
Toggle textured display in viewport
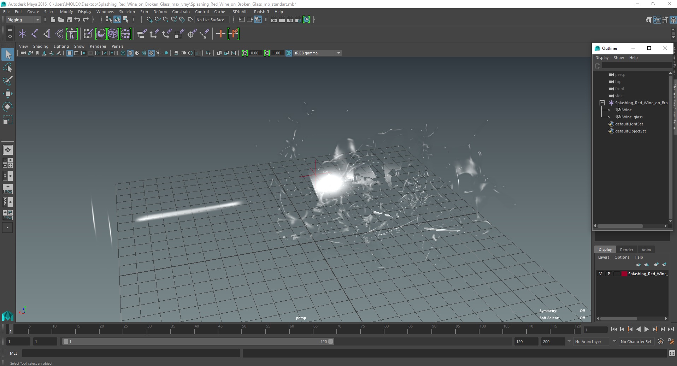click(151, 53)
